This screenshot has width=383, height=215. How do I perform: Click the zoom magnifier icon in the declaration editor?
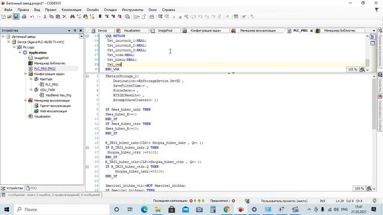[x=362, y=69]
